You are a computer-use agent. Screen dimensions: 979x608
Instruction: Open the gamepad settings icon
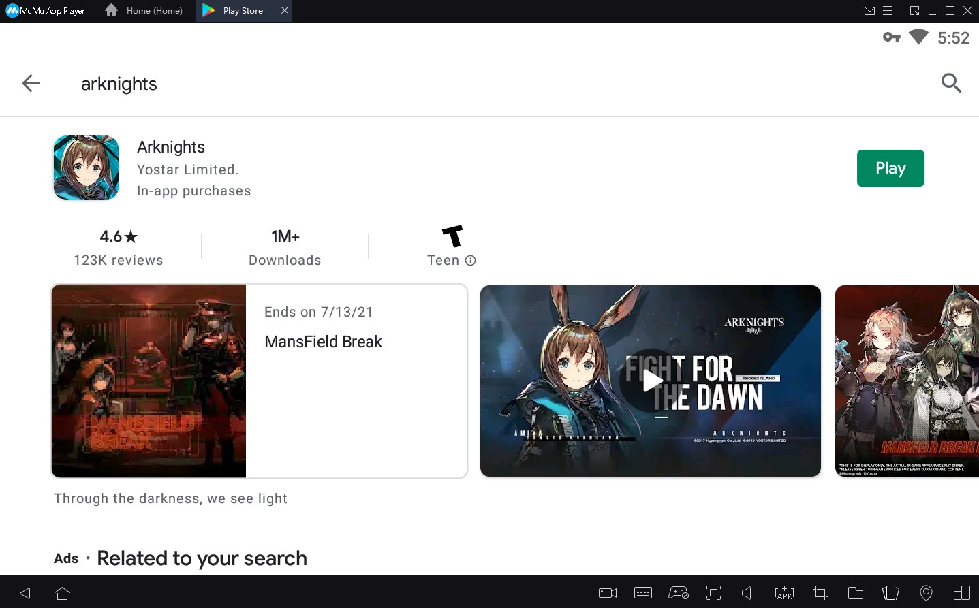(679, 593)
